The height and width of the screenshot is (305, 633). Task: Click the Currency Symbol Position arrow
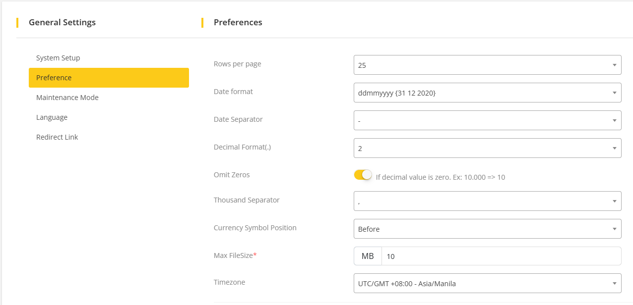(x=614, y=229)
